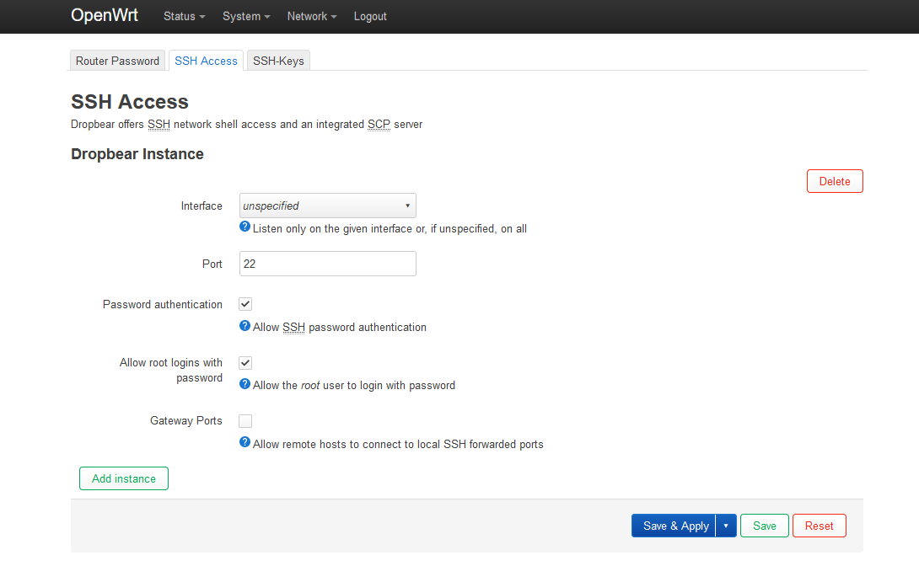The image size is (919, 566).
Task: Expand the Save & Apply dropdown arrow
Action: tap(726, 526)
